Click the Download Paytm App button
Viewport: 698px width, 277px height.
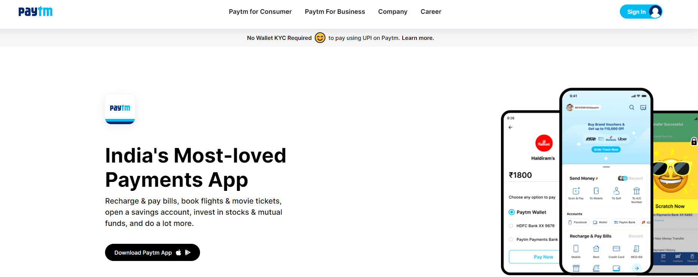tap(153, 252)
